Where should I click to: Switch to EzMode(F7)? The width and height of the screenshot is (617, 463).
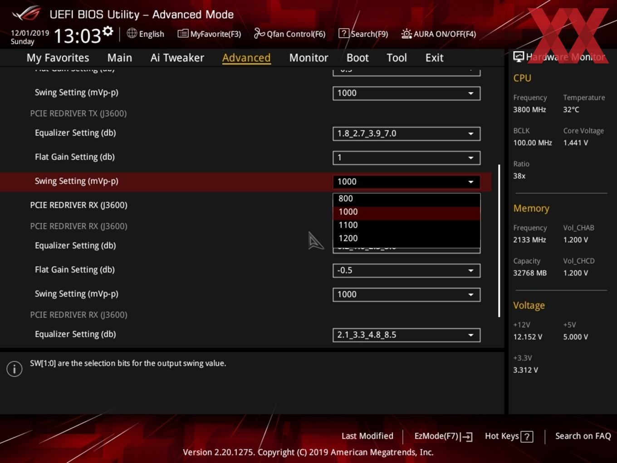tap(443, 436)
